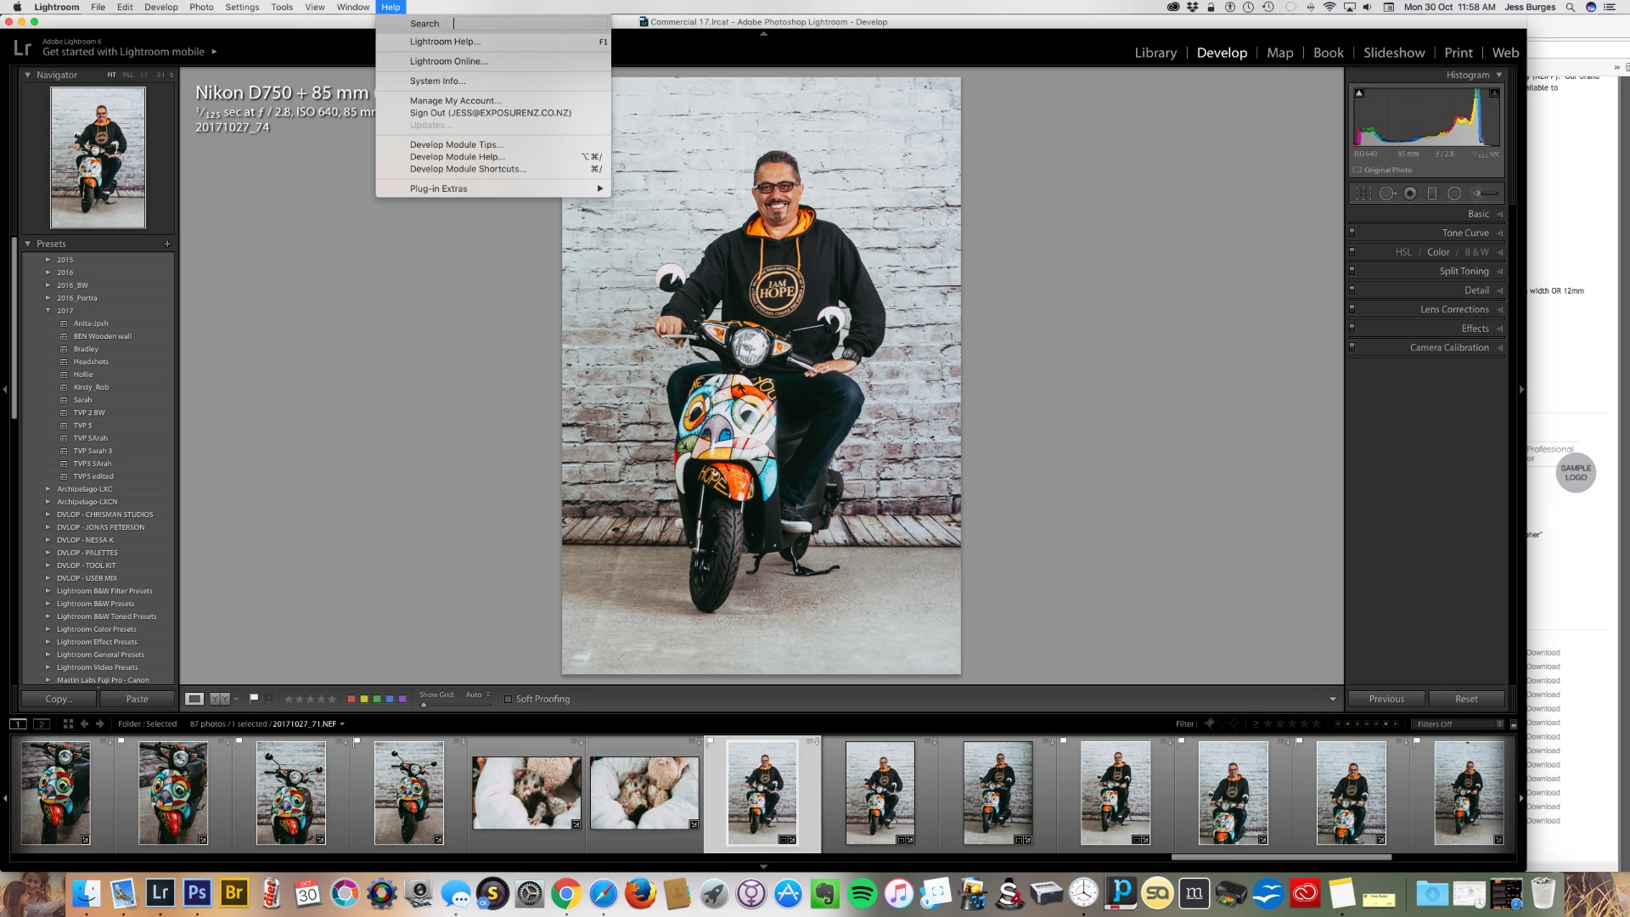Screen dimensions: 1630x917
Task: Apply the red color label swatch
Action: coord(351,699)
